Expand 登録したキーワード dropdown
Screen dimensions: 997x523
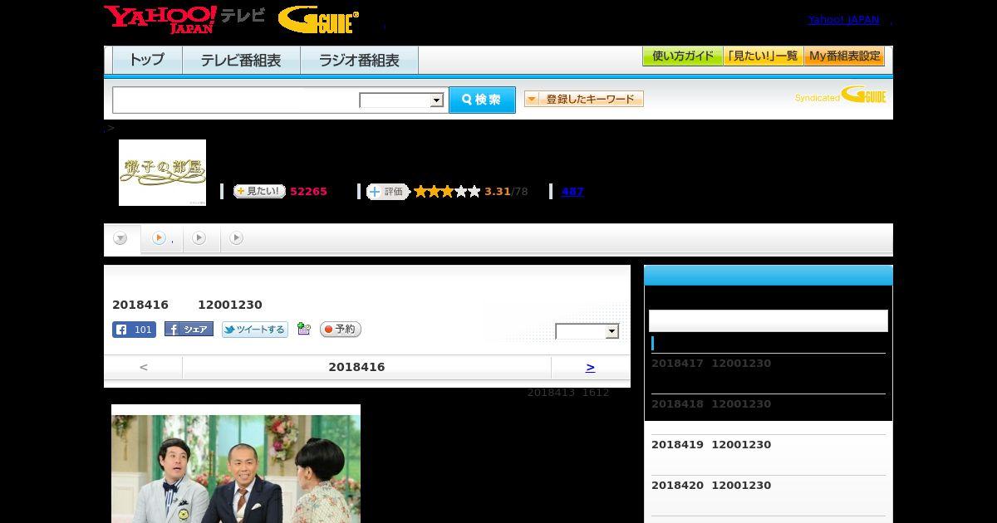tap(584, 99)
